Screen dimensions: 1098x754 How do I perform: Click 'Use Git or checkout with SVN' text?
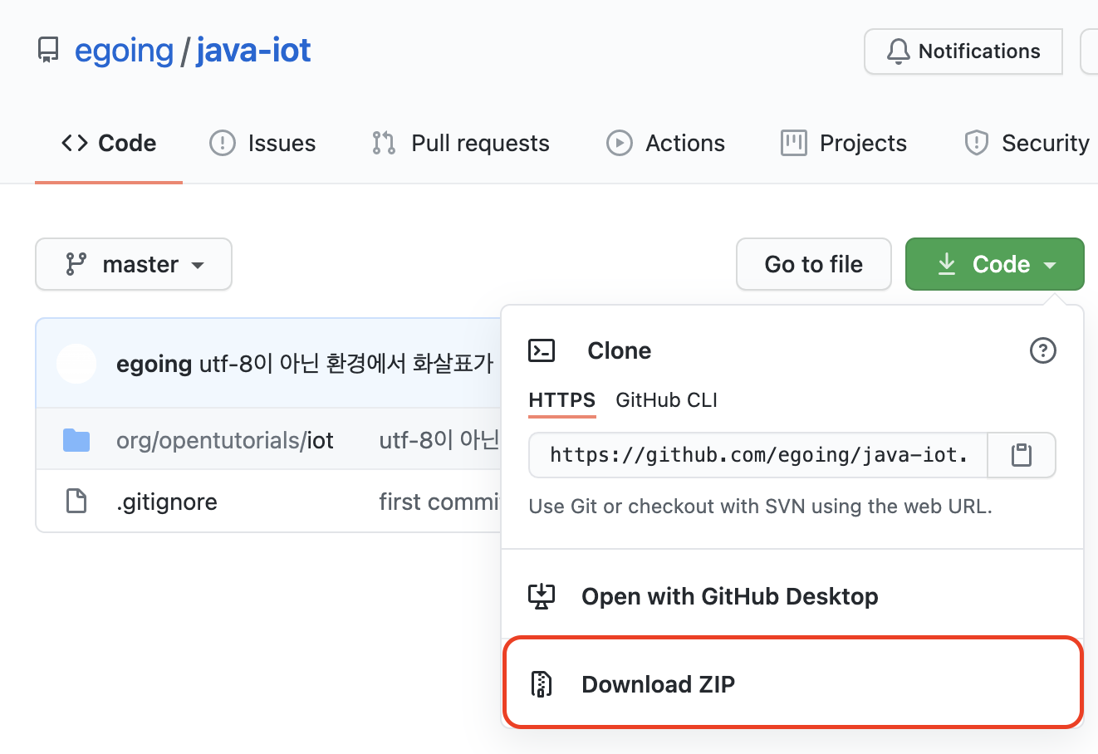pyautogui.click(x=761, y=507)
